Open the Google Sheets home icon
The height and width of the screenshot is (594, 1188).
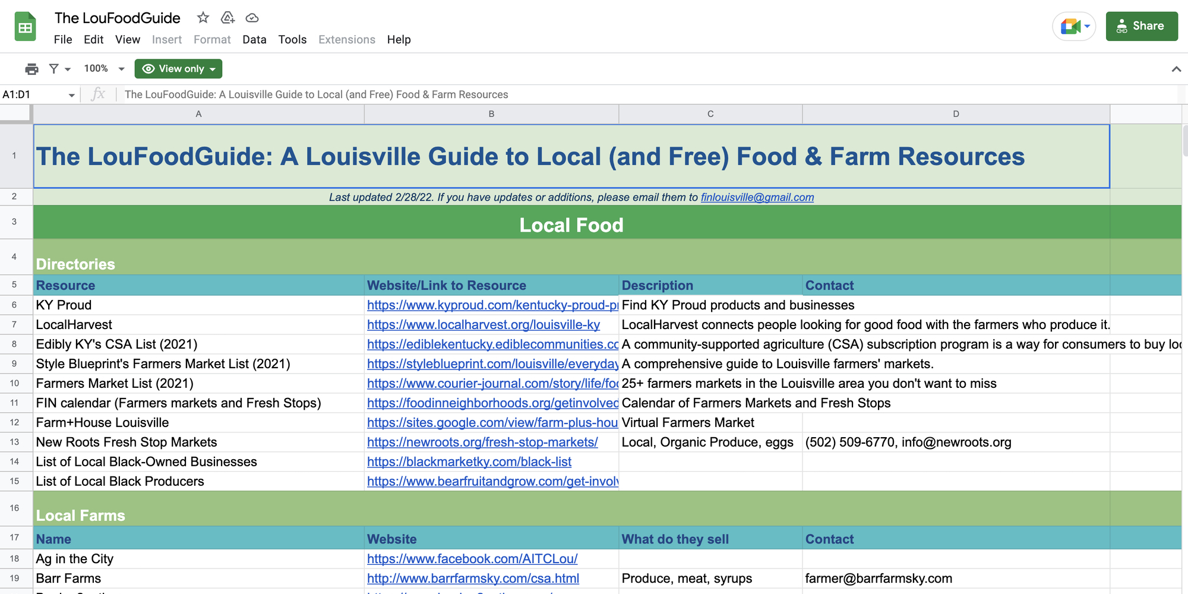point(25,27)
